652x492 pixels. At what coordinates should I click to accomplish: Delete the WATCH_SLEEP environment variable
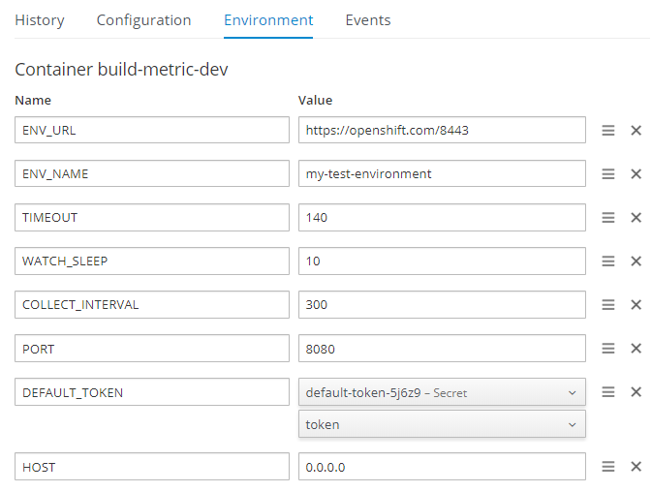(x=636, y=261)
